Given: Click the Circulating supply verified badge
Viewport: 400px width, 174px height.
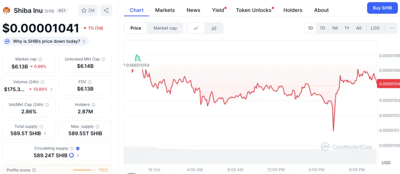Looking at the screenshot, I should 78,148.
